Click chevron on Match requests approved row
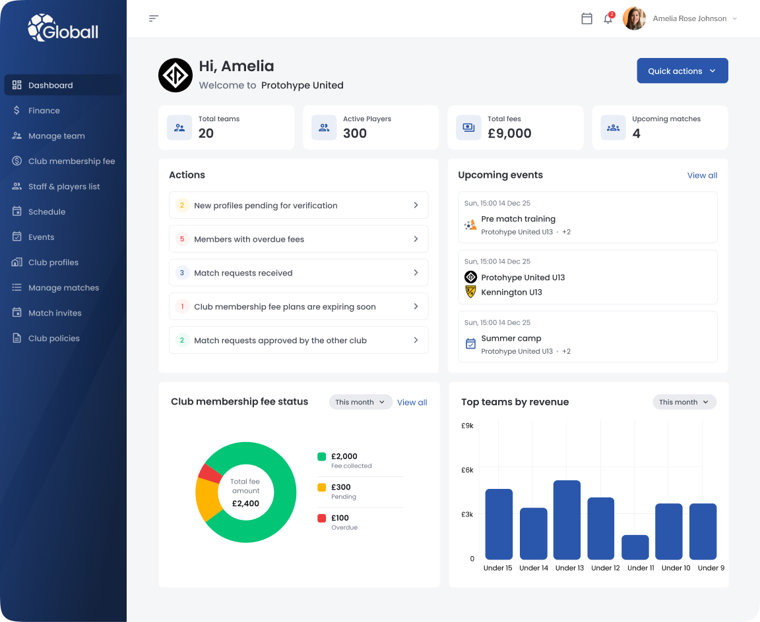The height and width of the screenshot is (622, 760). click(x=416, y=340)
